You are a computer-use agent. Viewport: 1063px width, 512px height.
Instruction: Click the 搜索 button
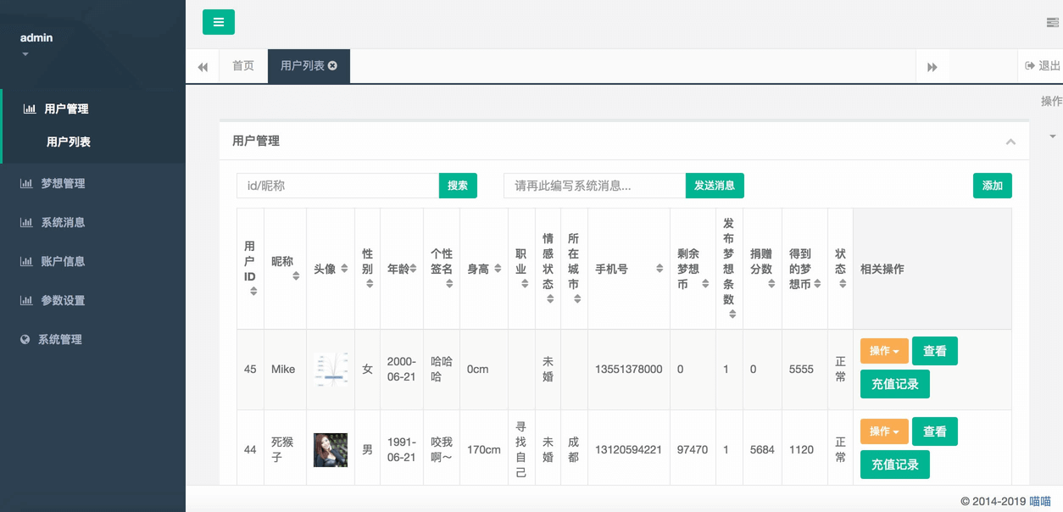click(x=458, y=186)
